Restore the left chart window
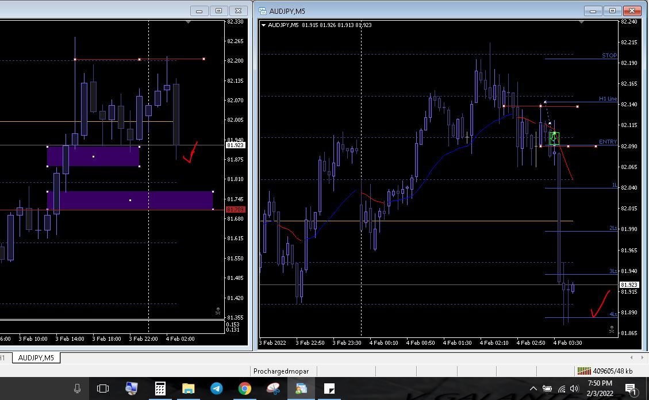 tap(218, 11)
